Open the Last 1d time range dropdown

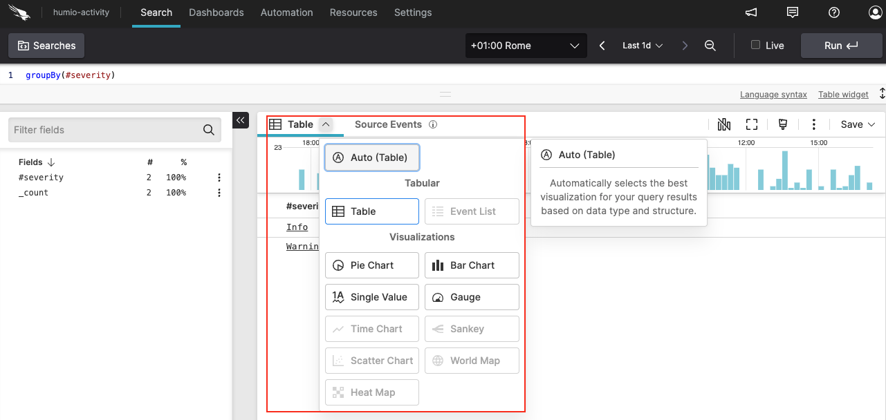(642, 45)
